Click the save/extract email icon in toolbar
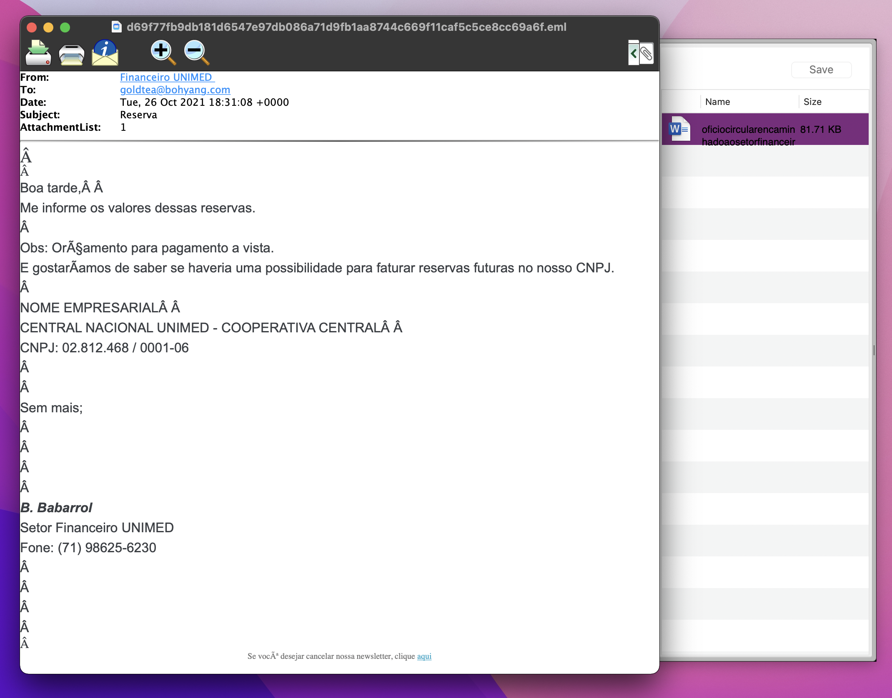The width and height of the screenshot is (892, 698). [x=38, y=53]
